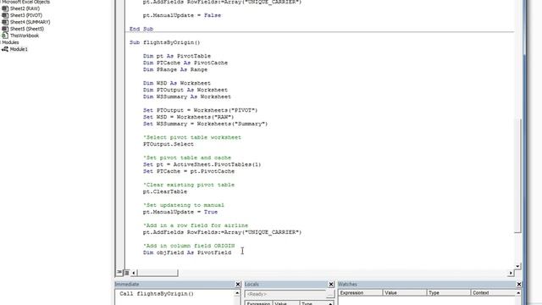Image resolution: width=542 pixels, height=305 pixels.
Task: Close the Locals window
Action: pos(331,284)
